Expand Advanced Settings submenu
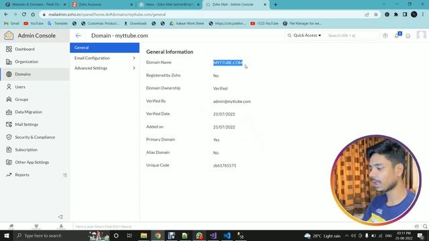 105,68
